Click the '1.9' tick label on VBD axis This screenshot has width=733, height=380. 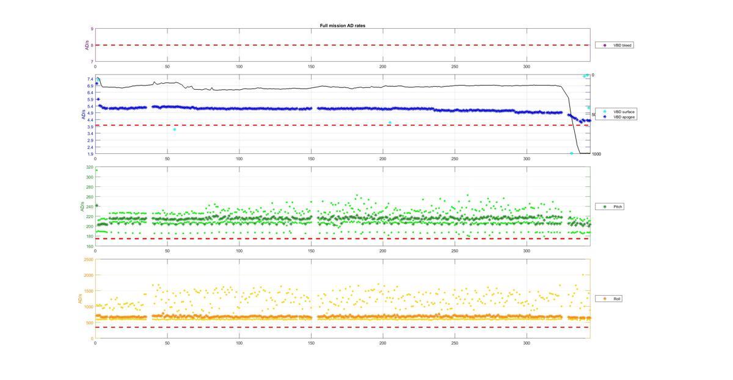[90, 154]
